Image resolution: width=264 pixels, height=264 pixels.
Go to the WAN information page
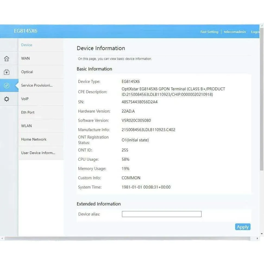[26, 58]
